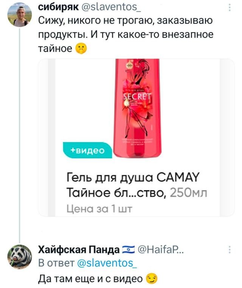Click the Israel flag emoji next to name

point(128,249)
